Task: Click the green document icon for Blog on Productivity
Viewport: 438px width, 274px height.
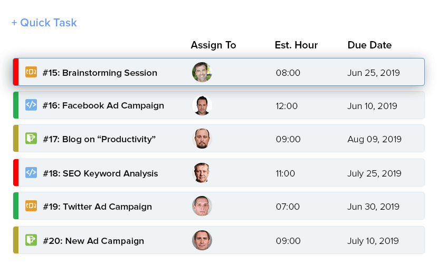Action: coord(31,138)
